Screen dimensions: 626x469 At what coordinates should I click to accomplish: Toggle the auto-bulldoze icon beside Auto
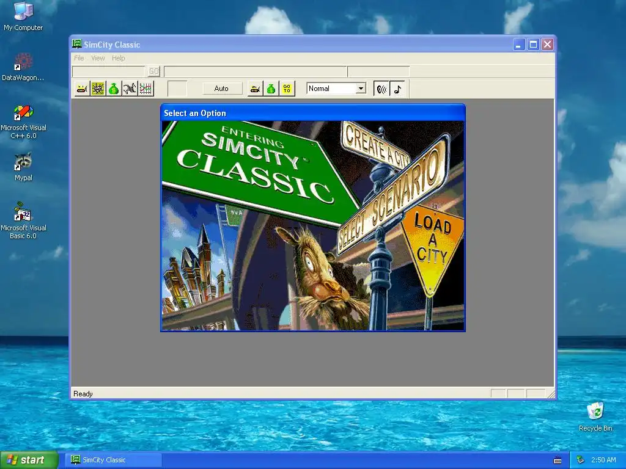255,89
